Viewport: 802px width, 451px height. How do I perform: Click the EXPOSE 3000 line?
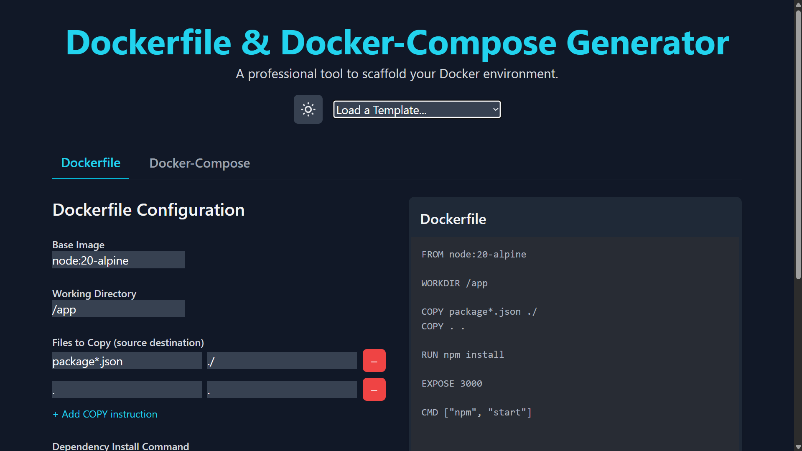point(452,384)
